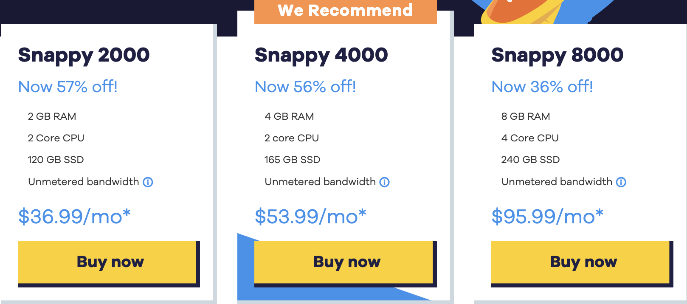The image size is (687, 304).
Task: Click the We Recommend banner
Action: coord(345,11)
